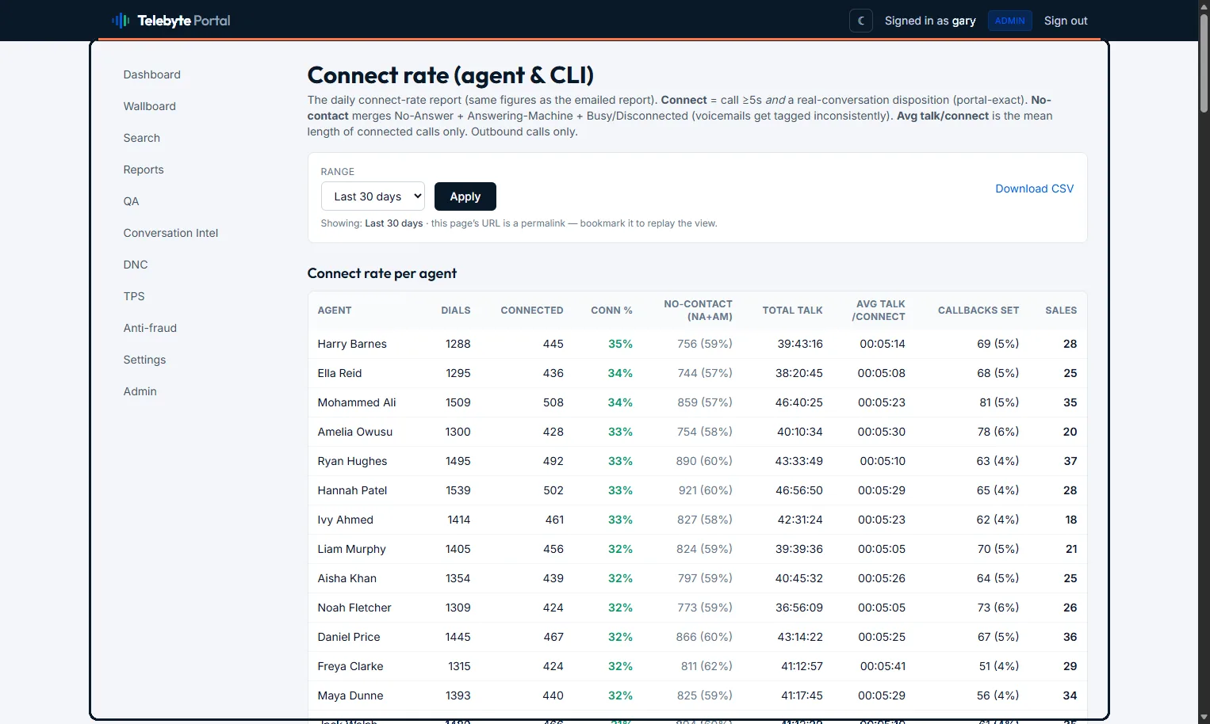Open Settings from sidebar
This screenshot has width=1210, height=724.
[x=144, y=360]
